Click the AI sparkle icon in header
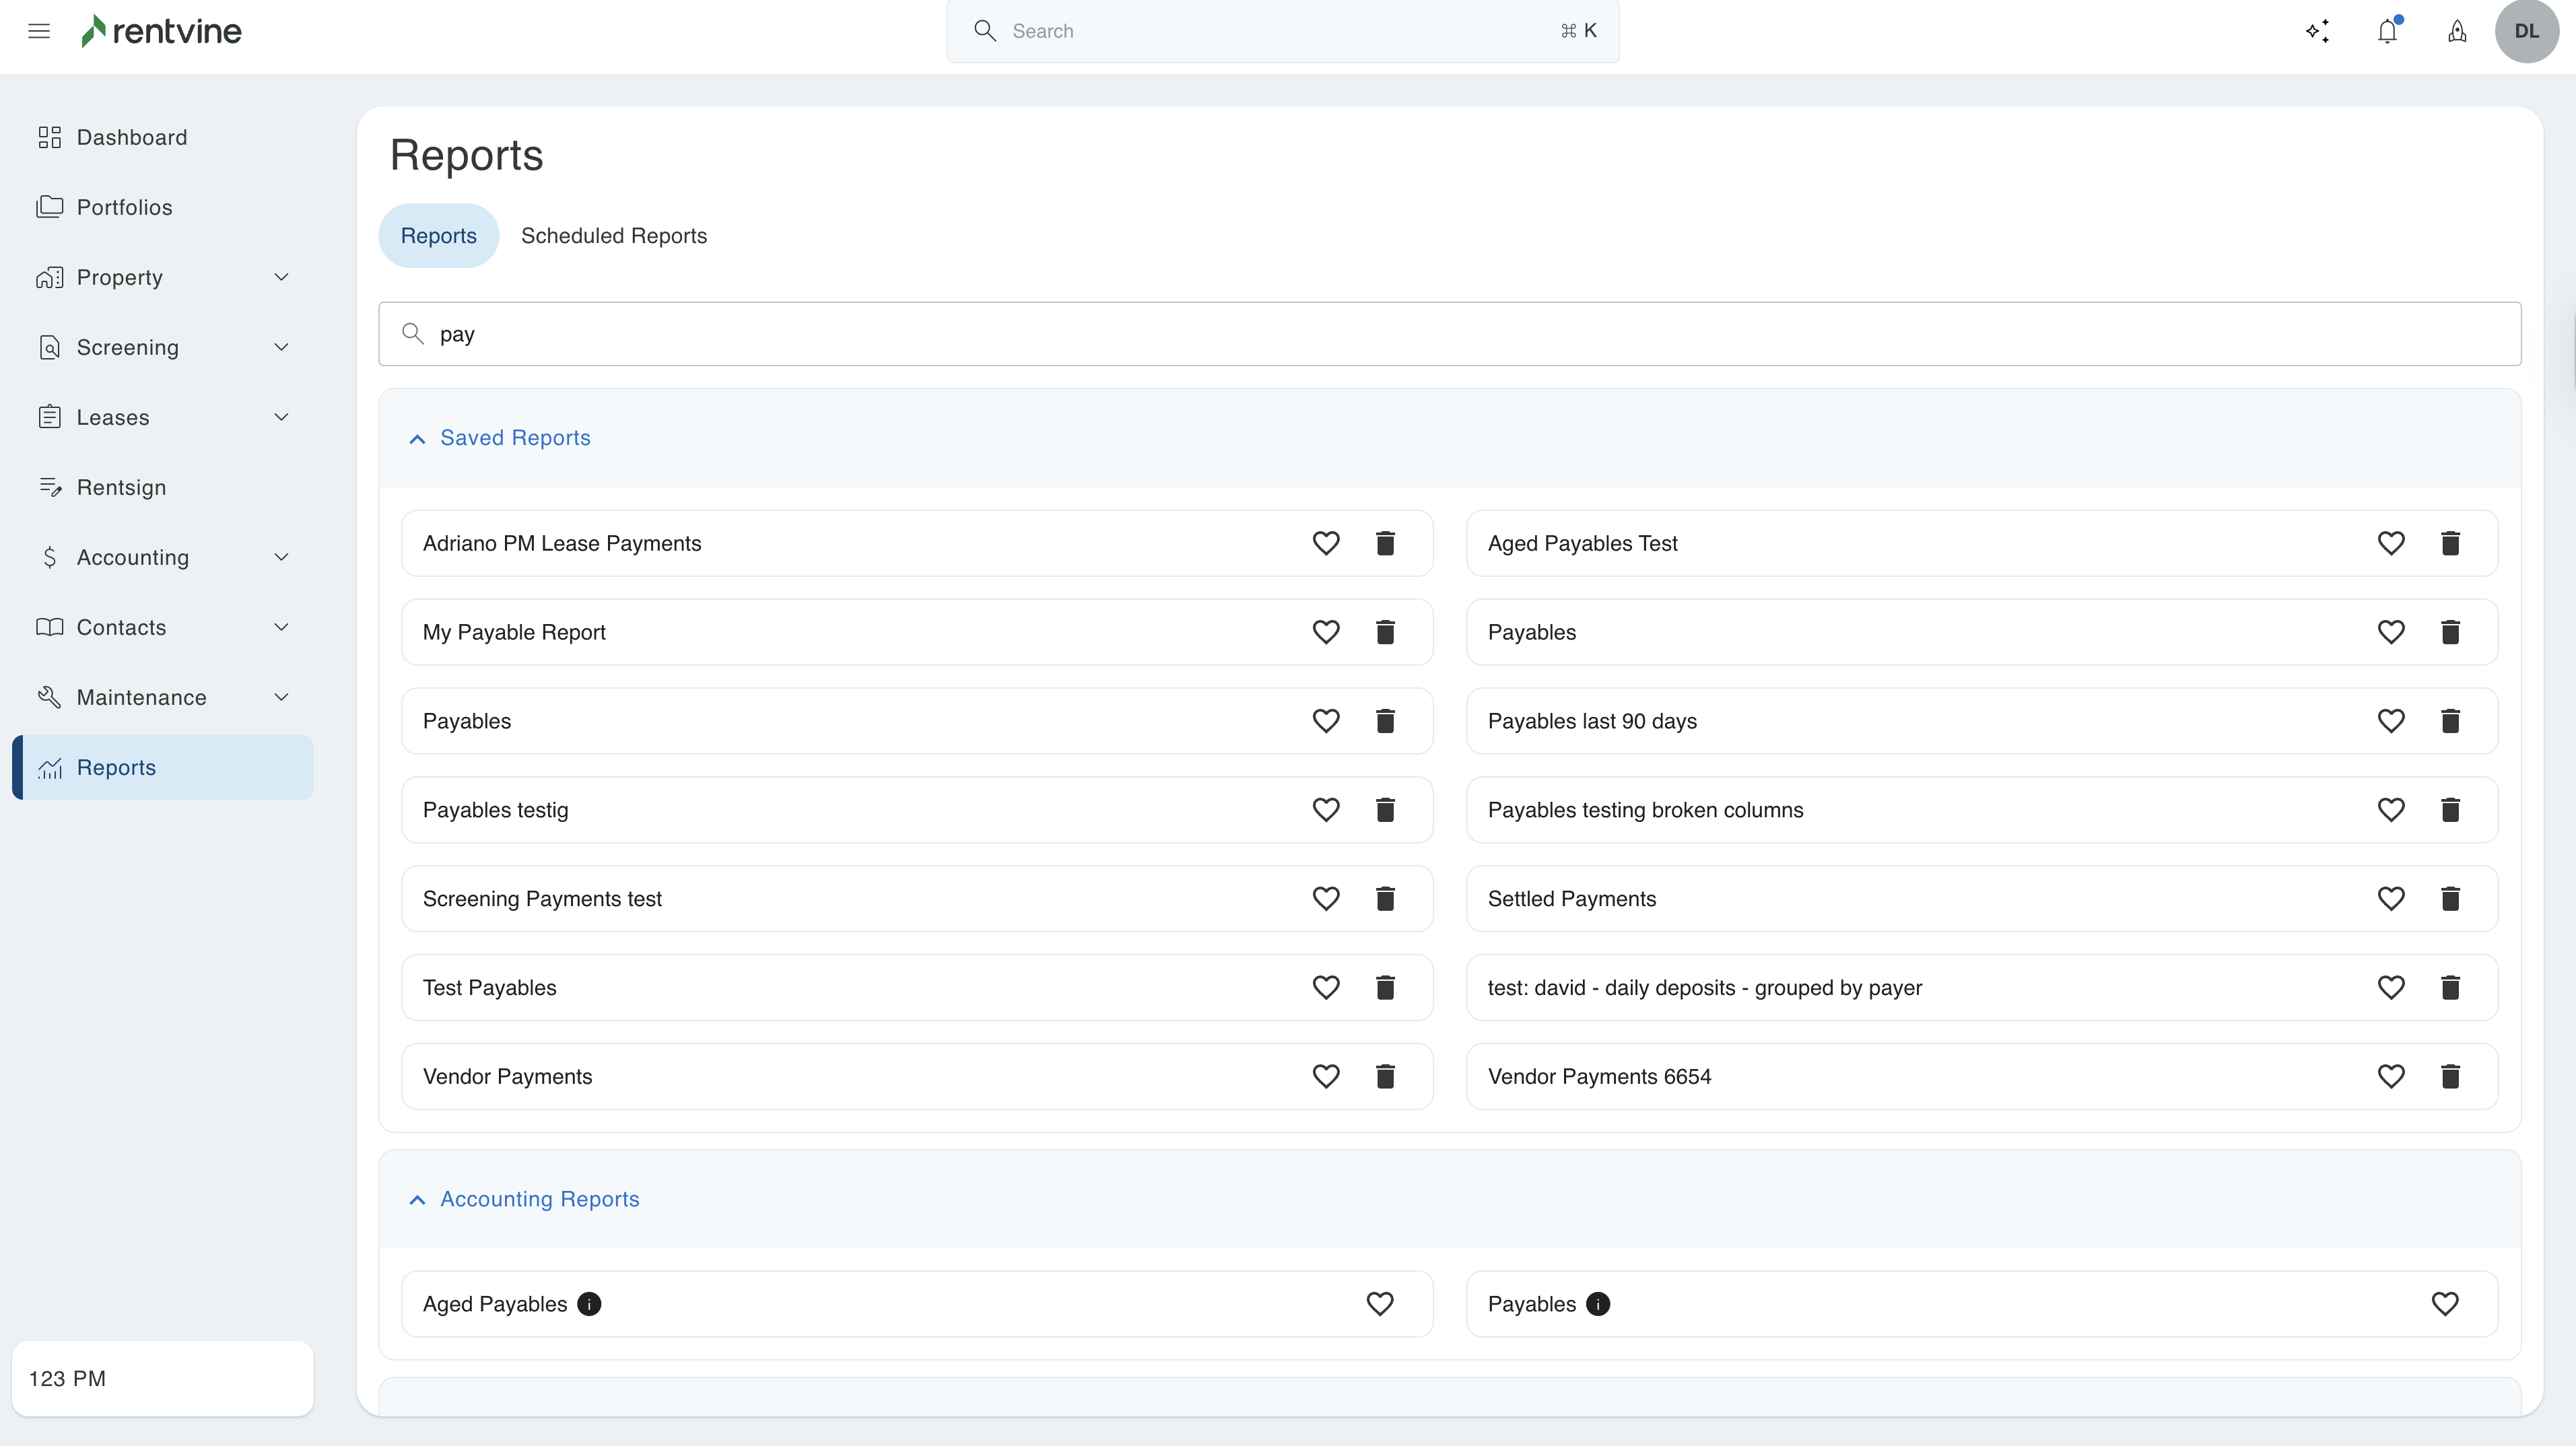This screenshot has height=1446, width=2576. [x=2317, y=31]
